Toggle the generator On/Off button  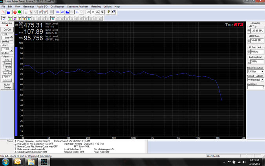pos(7,30)
